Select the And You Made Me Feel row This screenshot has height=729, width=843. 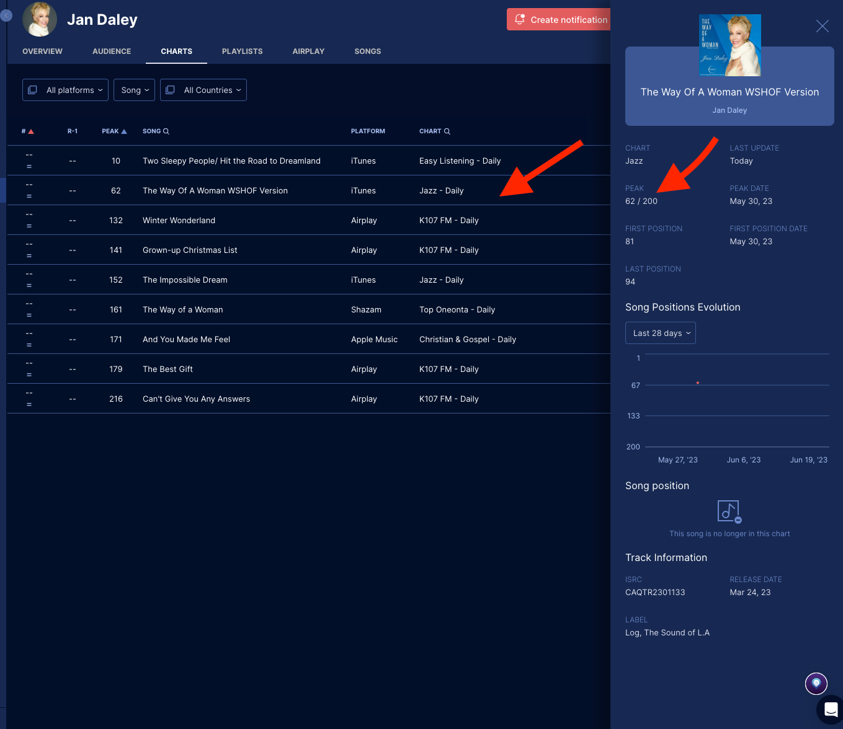pyautogui.click(x=309, y=339)
